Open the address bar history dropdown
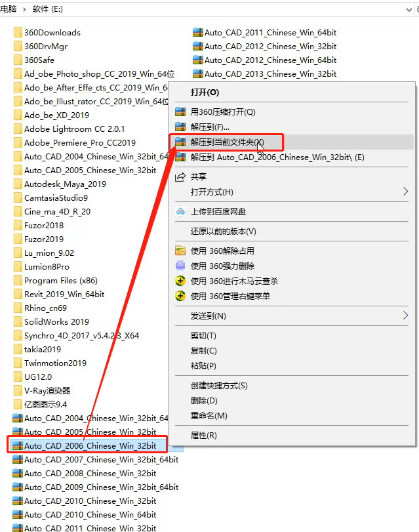The image size is (419, 532). tap(409, 10)
